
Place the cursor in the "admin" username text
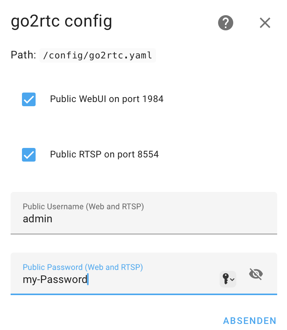click(37, 219)
